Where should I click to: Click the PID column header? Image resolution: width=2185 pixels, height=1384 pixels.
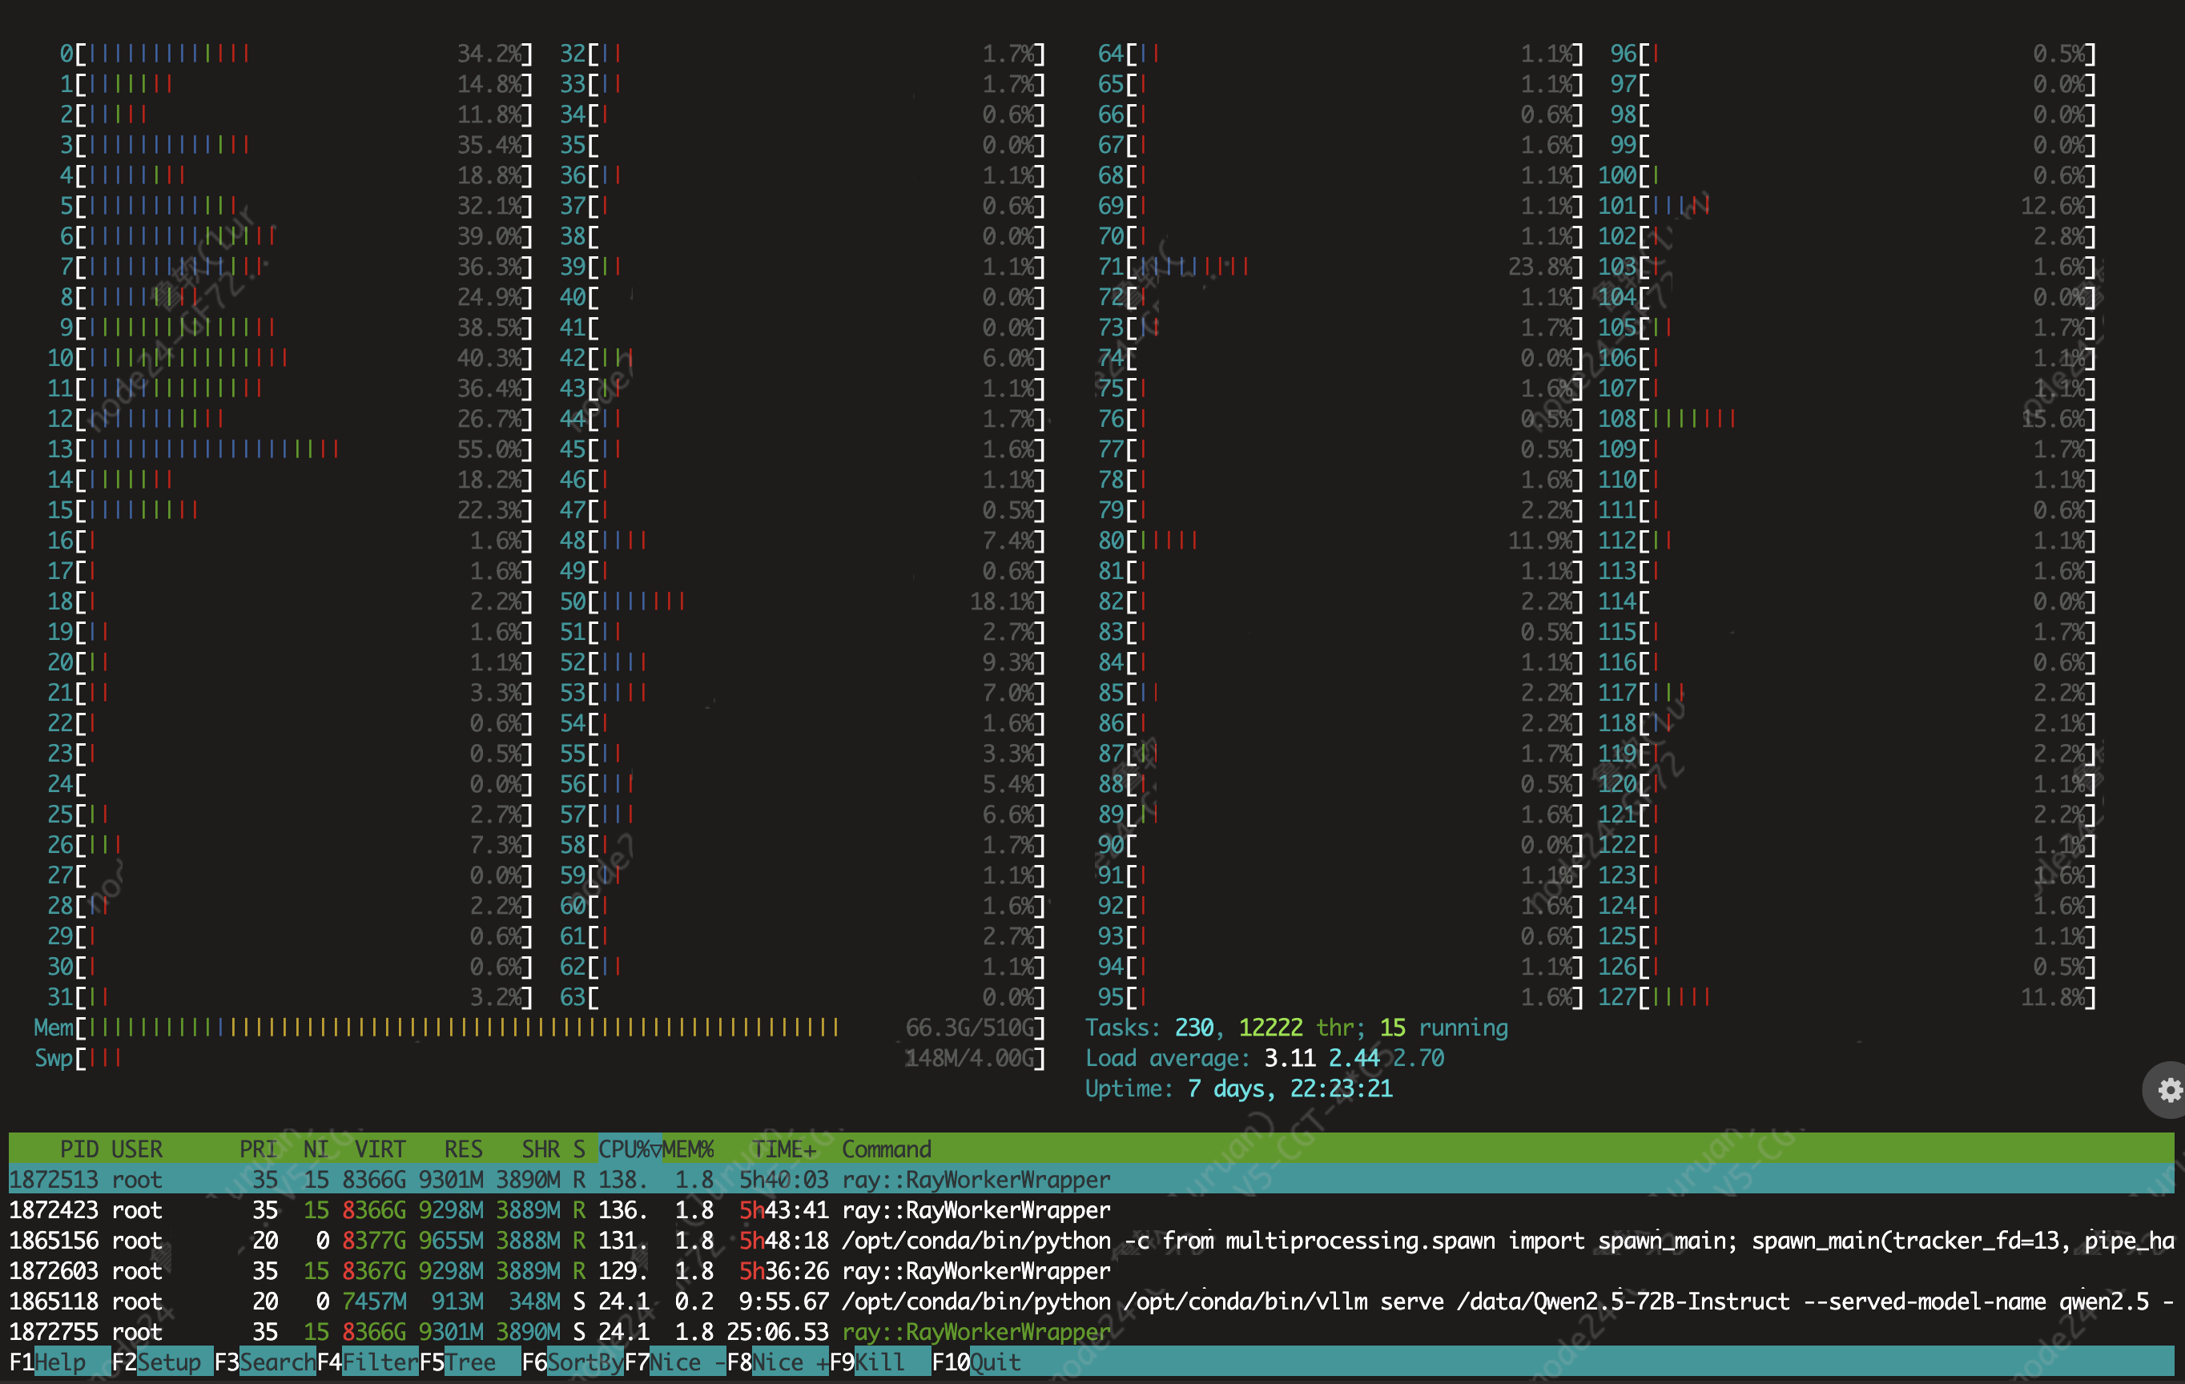(79, 1149)
